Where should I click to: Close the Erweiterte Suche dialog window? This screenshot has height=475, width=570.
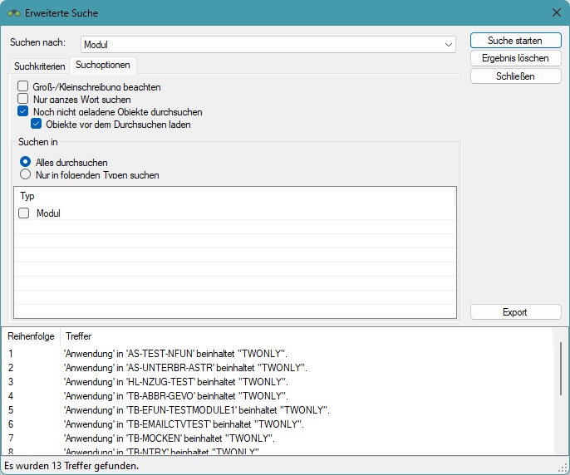[x=556, y=12]
